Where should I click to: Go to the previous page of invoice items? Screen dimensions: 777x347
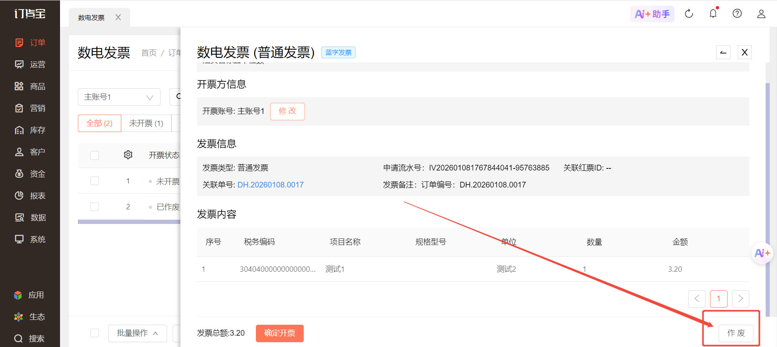[x=697, y=299]
